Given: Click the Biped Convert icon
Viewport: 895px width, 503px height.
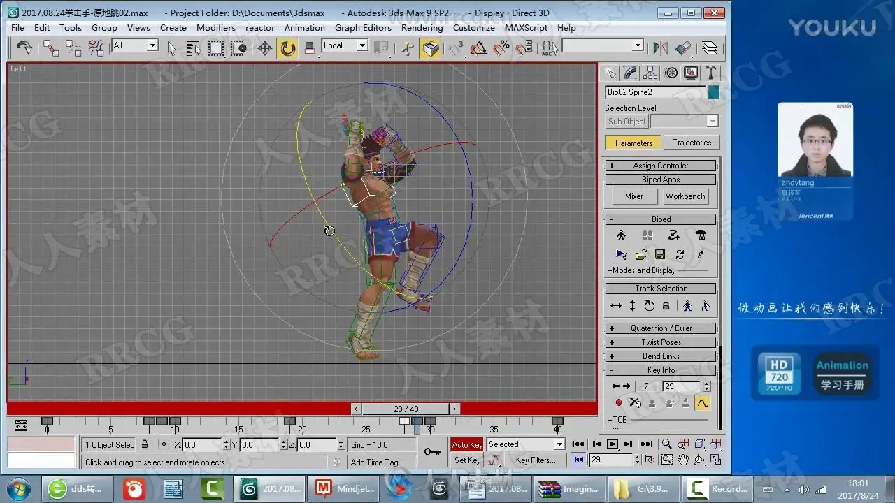Looking at the screenshot, I should click(x=680, y=254).
